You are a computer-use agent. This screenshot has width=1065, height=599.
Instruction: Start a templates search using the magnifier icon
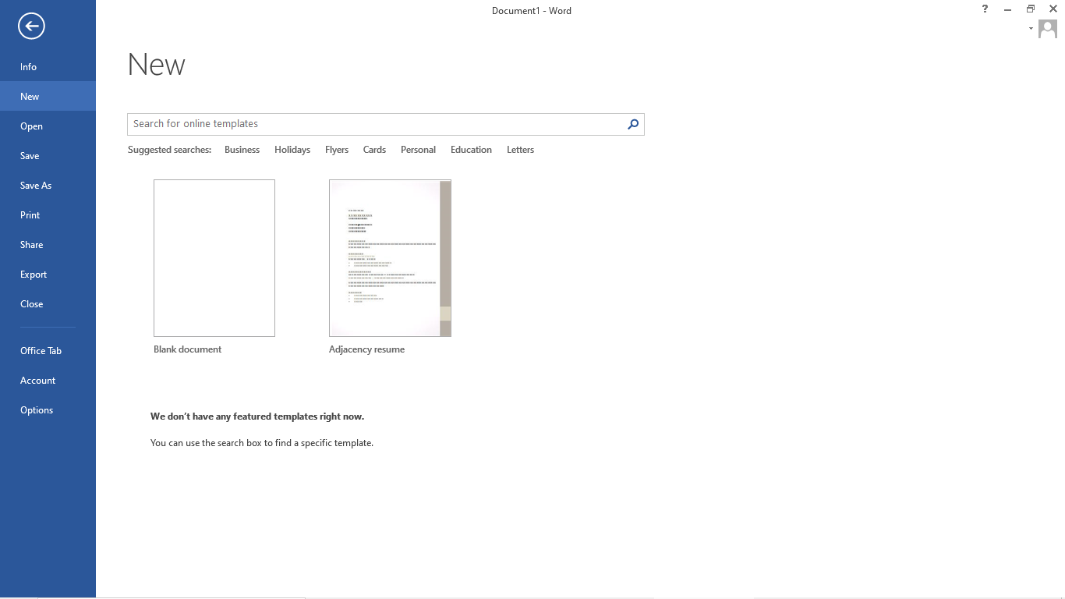pos(632,124)
